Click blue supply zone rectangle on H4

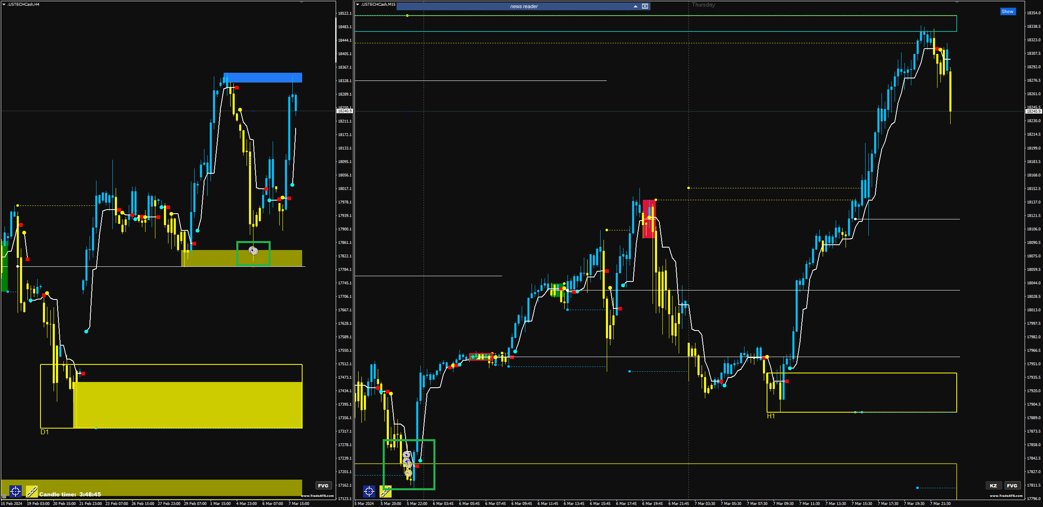coord(262,78)
